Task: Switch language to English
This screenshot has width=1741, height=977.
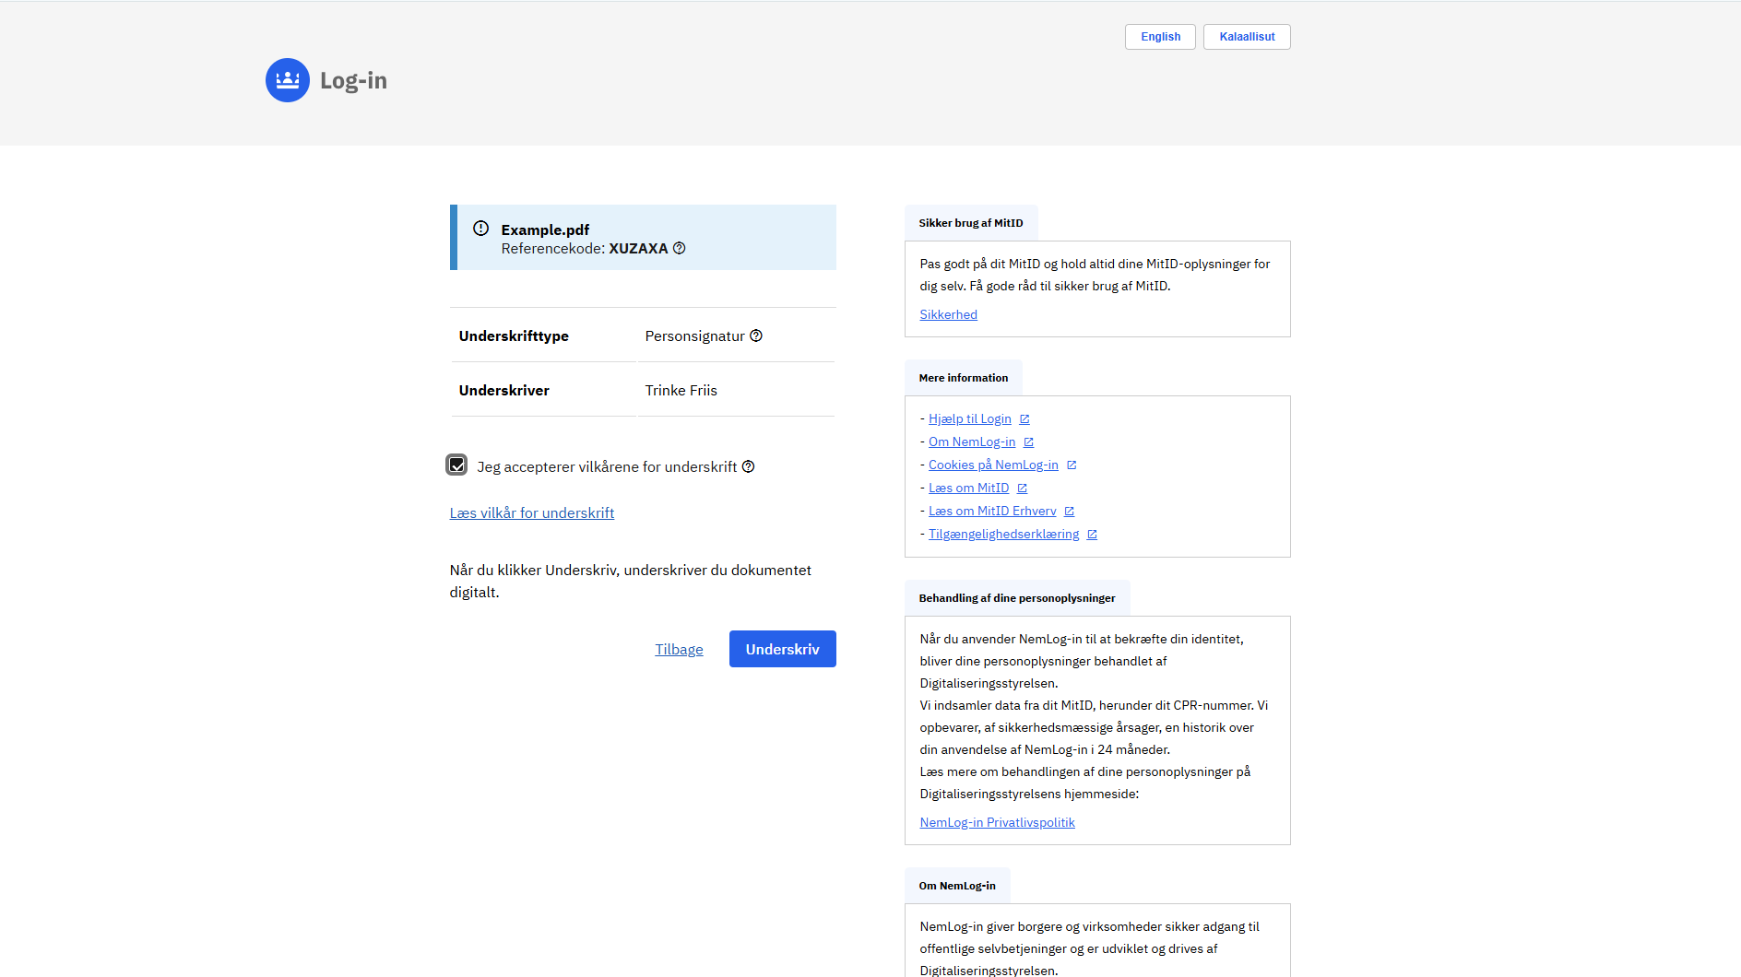Action: [1160, 37]
